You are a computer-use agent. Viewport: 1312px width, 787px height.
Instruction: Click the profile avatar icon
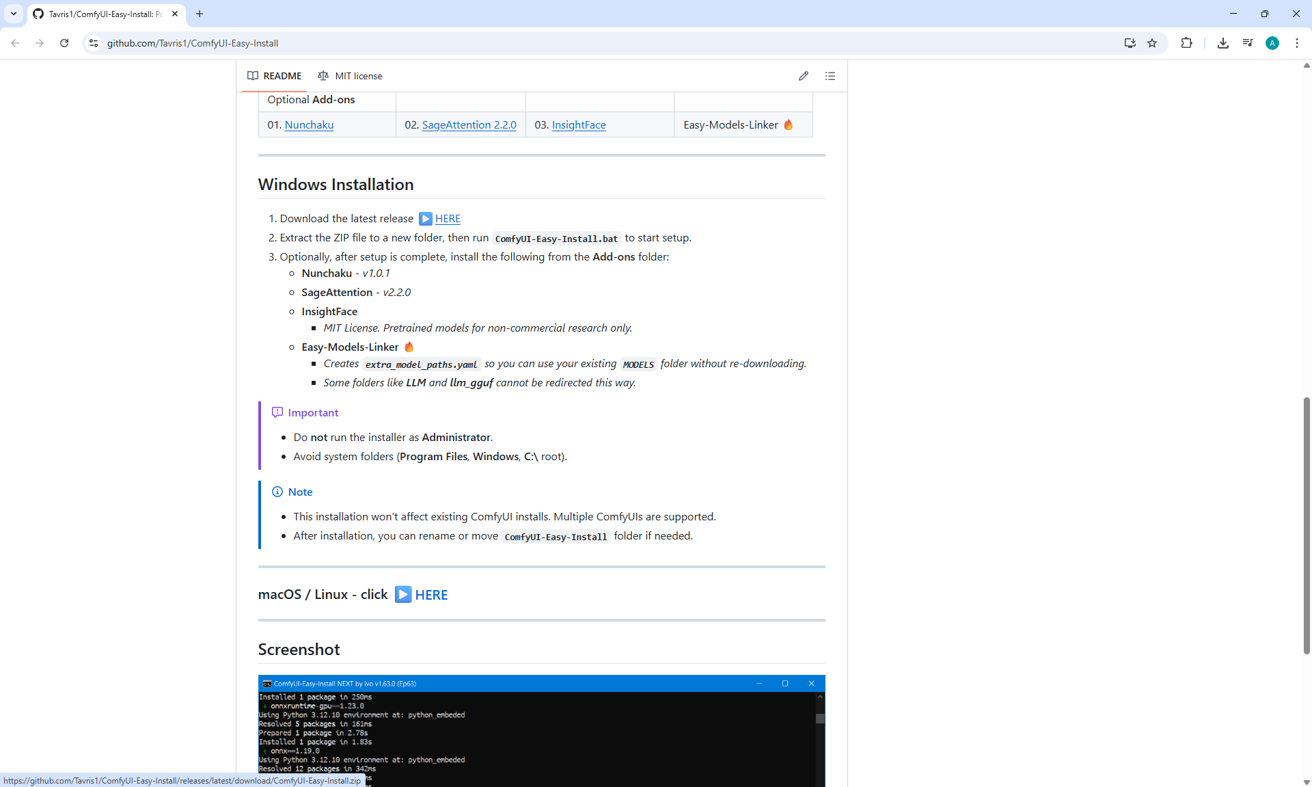click(x=1272, y=43)
